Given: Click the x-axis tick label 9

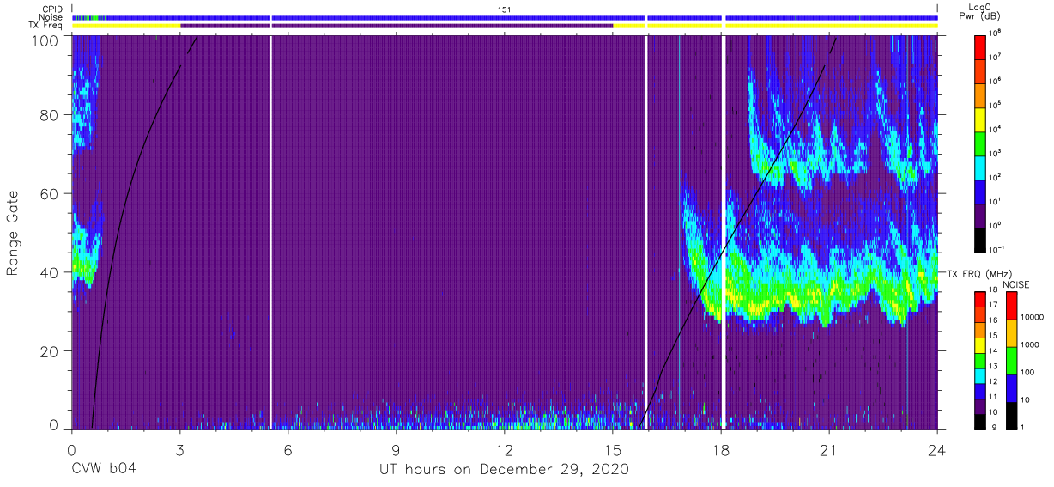Looking at the screenshot, I should click(x=397, y=449).
